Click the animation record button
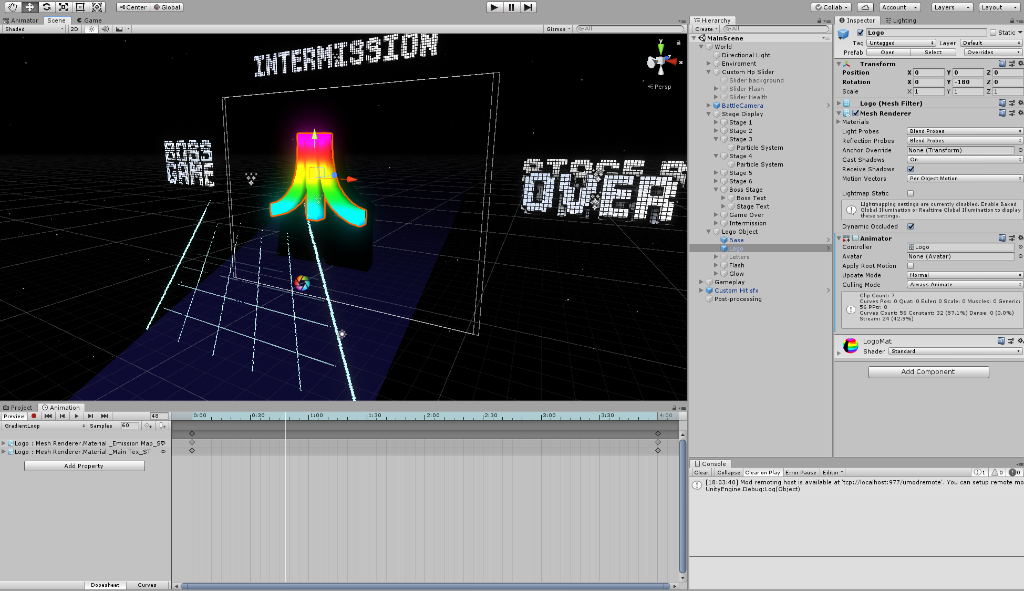The width and height of the screenshot is (1024, 591). (x=34, y=416)
